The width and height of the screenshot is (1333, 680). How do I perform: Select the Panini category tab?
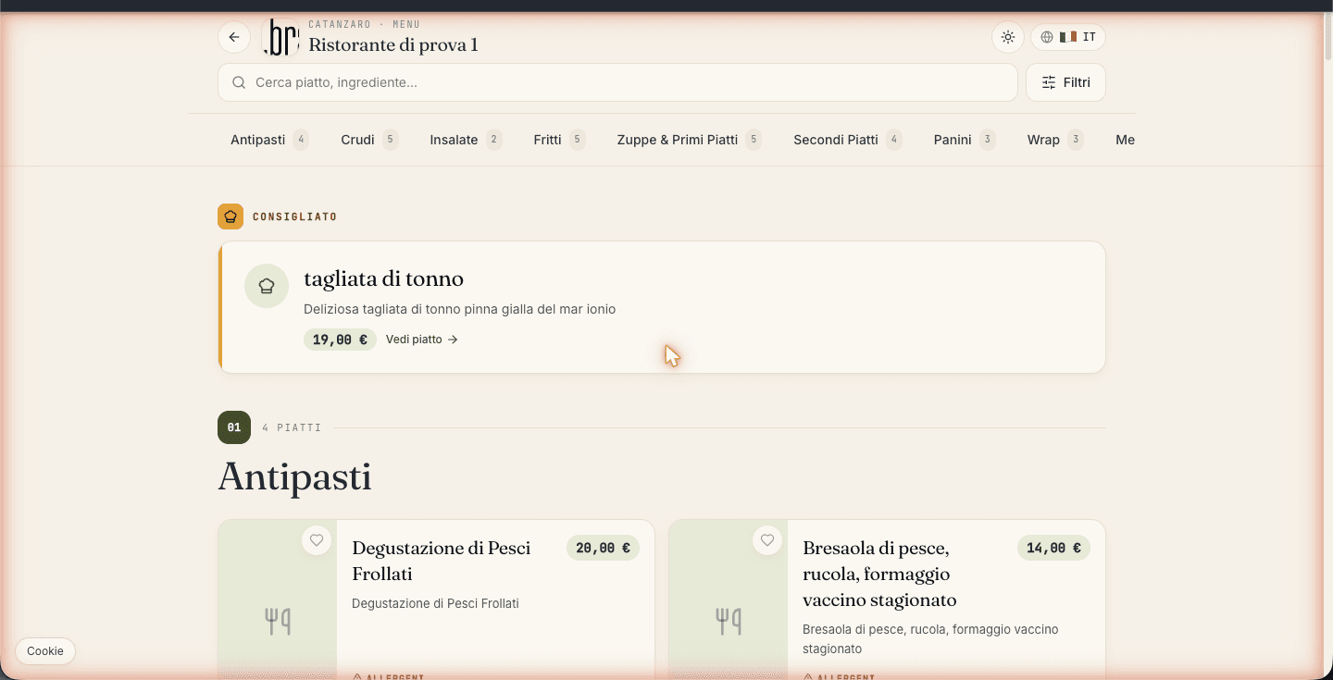(965, 140)
